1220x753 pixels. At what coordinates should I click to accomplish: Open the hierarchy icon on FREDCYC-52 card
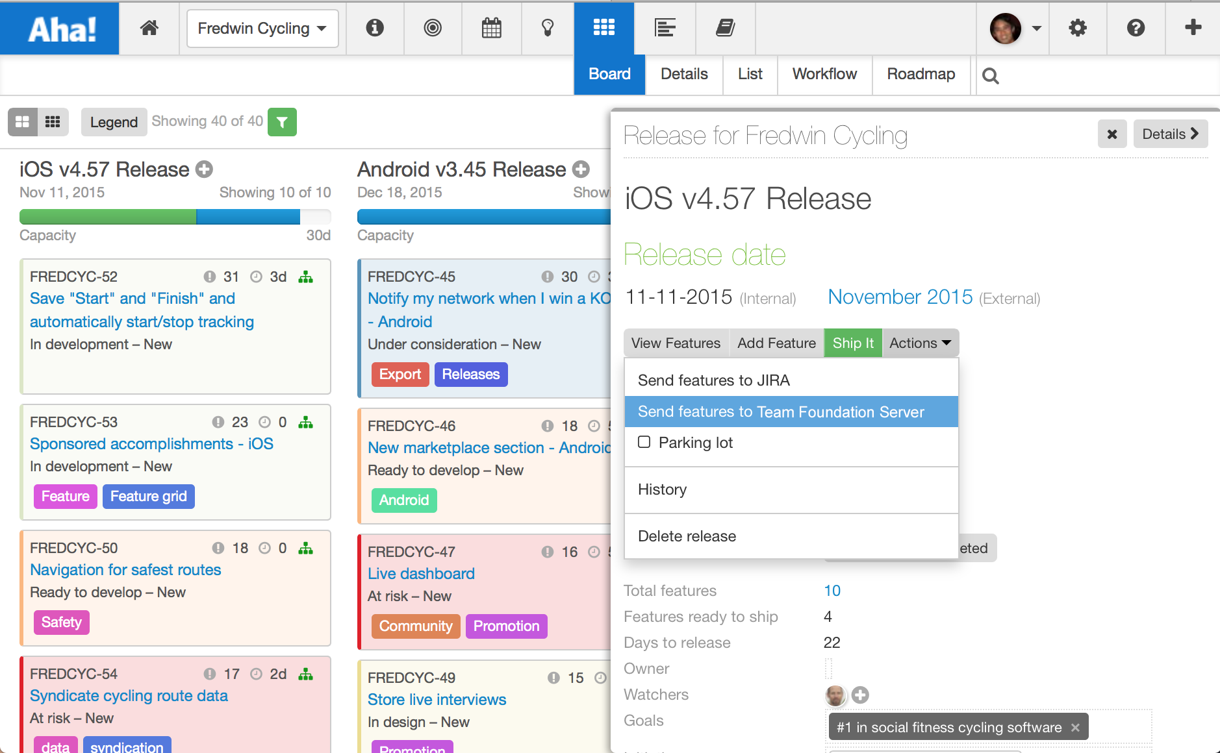point(305,277)
